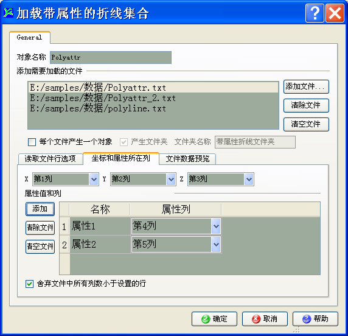348x336 pixels.
Task: Select Polyattr_2.txt in the file list
Action: click(x=153, y=98)
